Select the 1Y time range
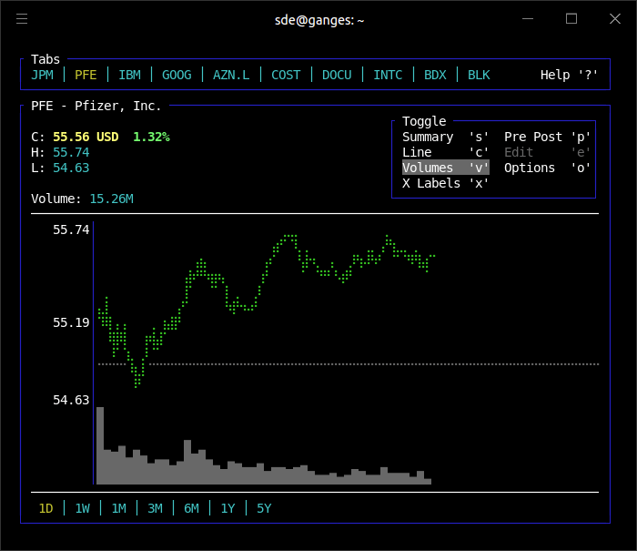The image size is (637, 551). [227, 509]
